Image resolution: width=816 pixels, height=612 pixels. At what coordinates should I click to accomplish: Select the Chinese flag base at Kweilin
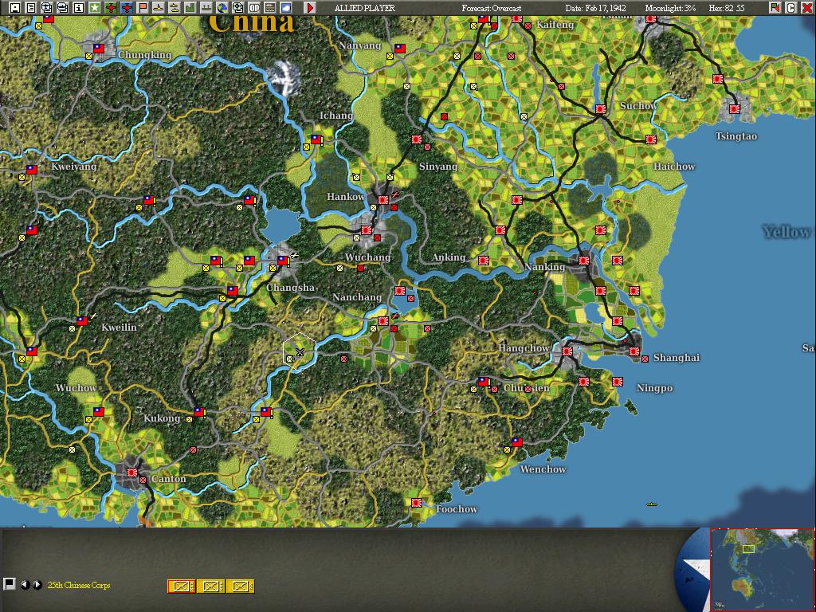coord(82,320)
